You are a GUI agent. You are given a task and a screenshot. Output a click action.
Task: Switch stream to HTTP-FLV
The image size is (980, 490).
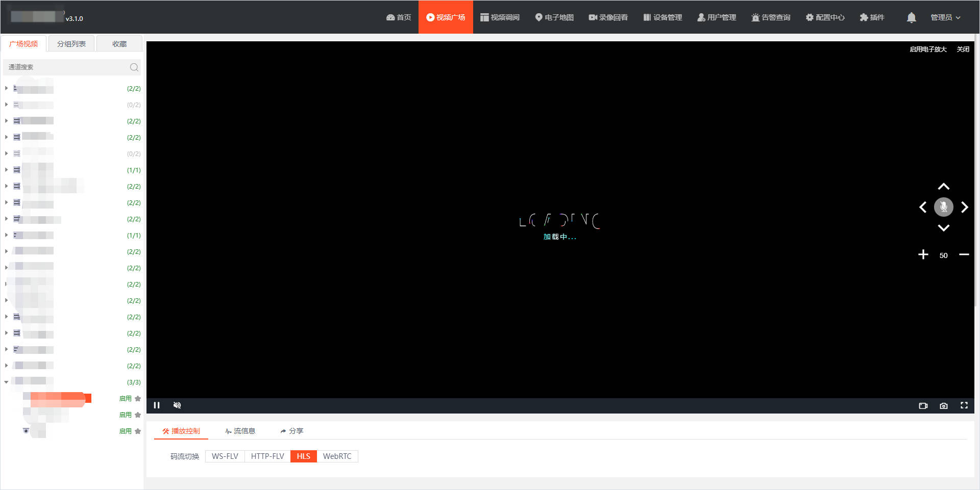(267, 456)
